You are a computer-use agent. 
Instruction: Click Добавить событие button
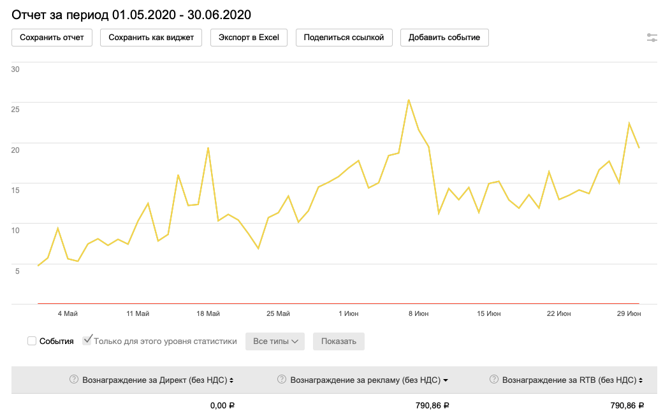pyautogui.click(x=444, y=38)
